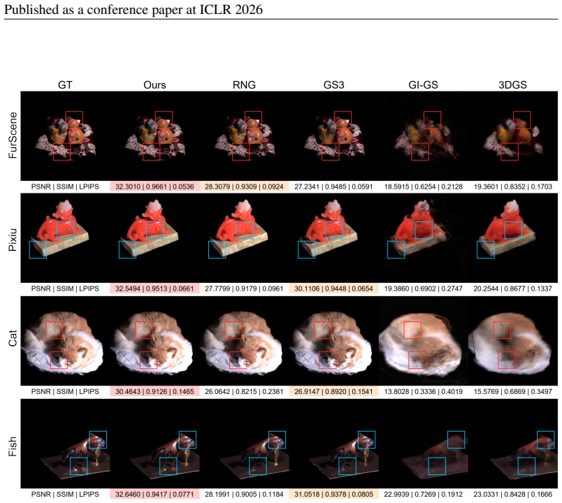Click metrics '13.8028 | 0.3336 | 0.4019'
Viewport: 562px width, 503px height.
coord(424,392)
